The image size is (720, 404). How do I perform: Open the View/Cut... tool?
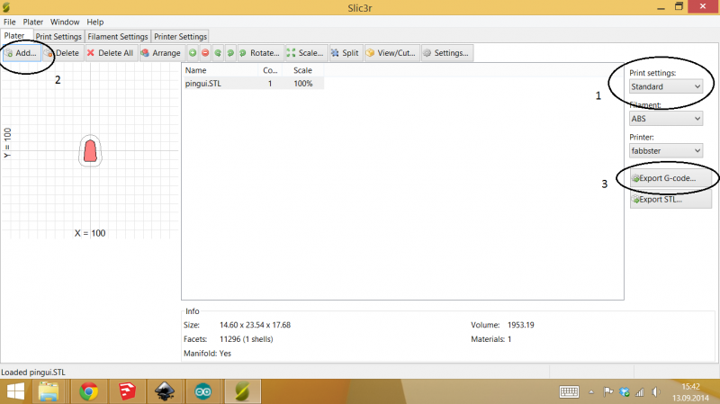(391, 53)
